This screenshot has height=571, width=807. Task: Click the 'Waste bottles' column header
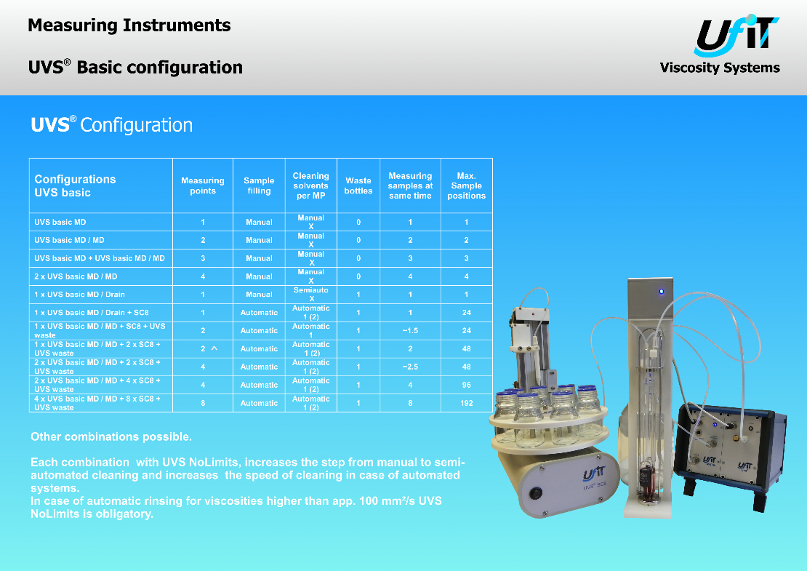click(x=358, y=186)
